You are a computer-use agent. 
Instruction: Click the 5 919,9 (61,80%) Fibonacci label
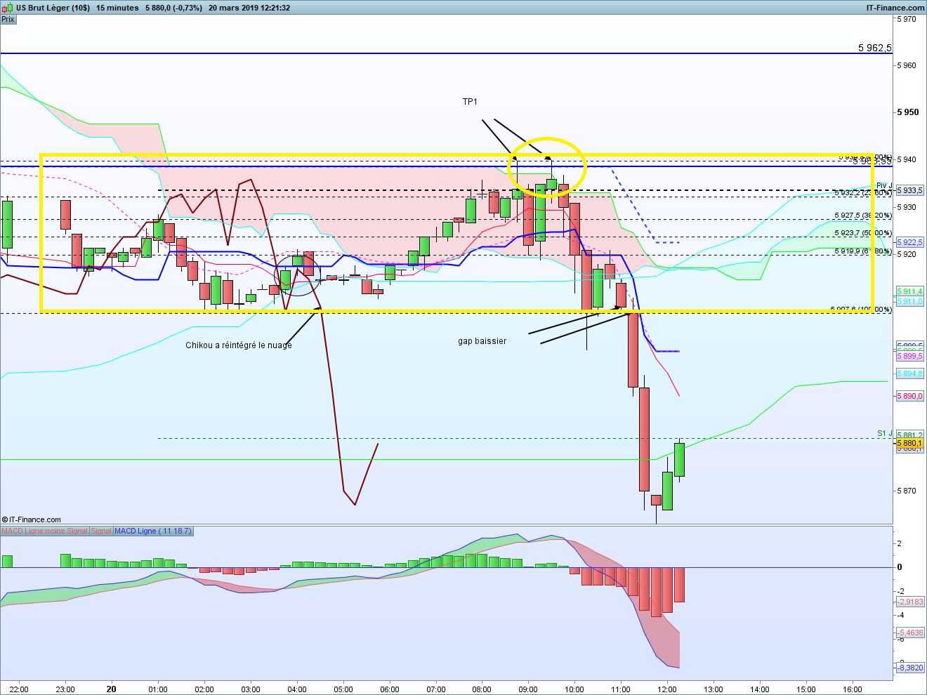[863, 251]
